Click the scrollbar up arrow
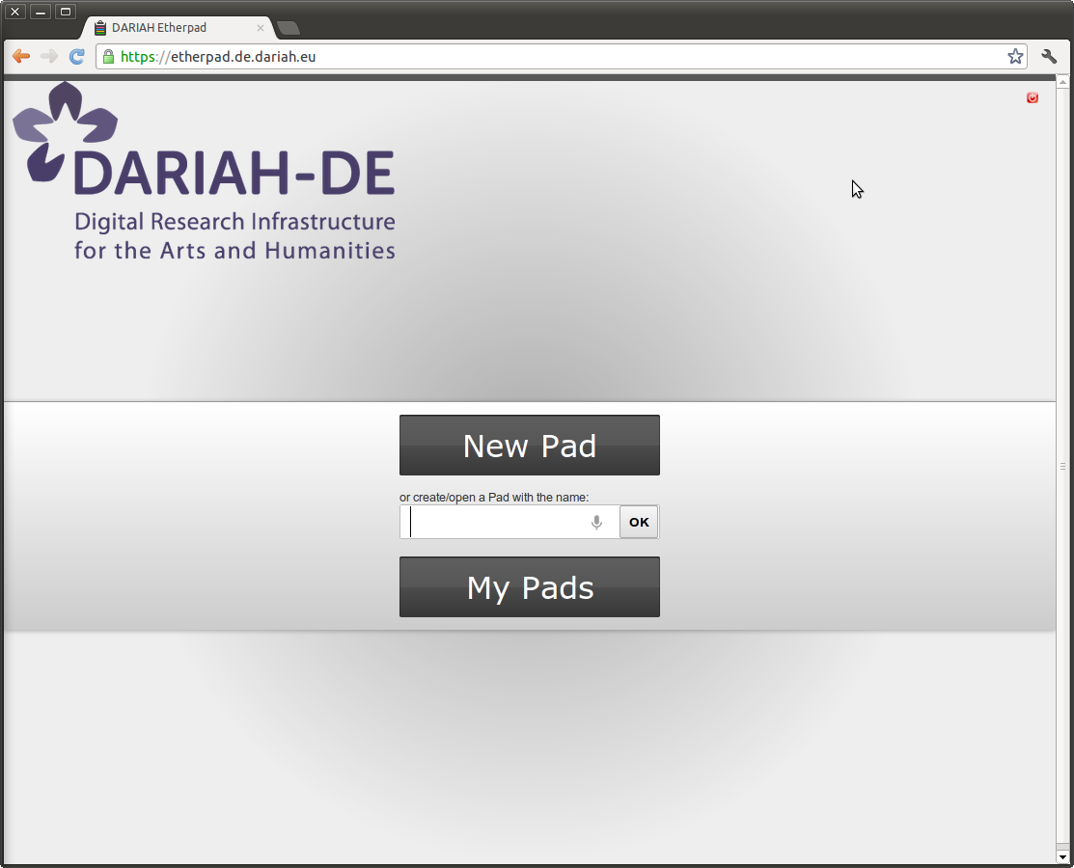This screenshot has height=868, width=1074. 1063,82
